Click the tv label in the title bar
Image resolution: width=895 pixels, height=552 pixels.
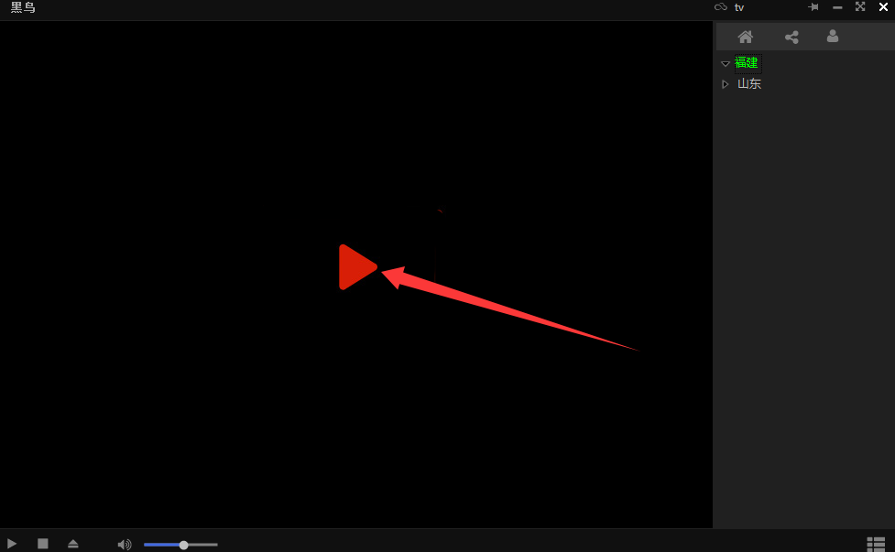[x=739, y=7]
